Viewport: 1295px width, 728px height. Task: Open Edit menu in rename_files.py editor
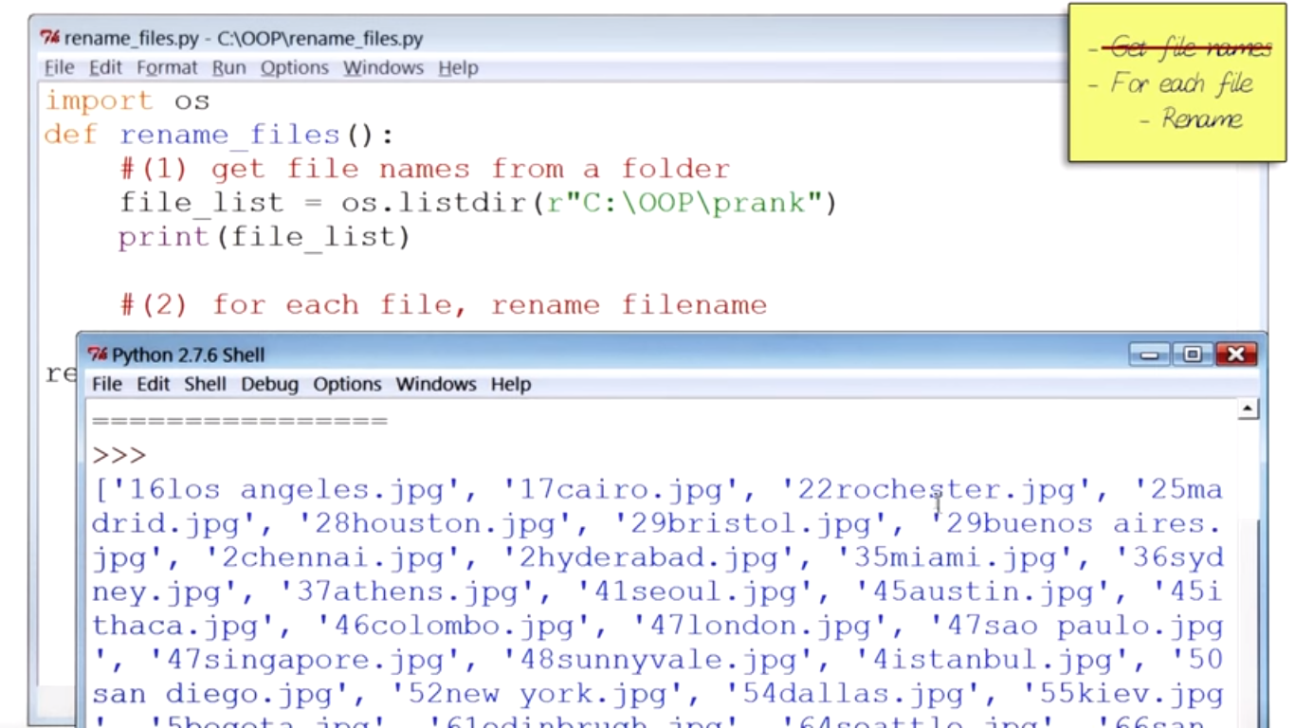coord(105,68)
